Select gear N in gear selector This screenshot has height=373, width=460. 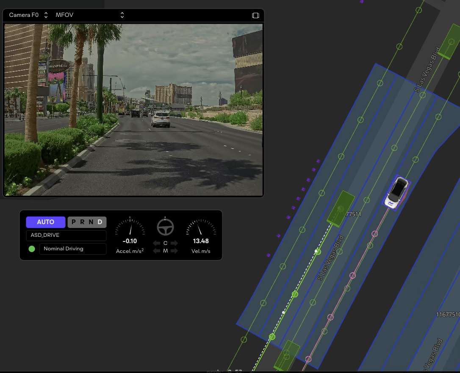[91, 222]
